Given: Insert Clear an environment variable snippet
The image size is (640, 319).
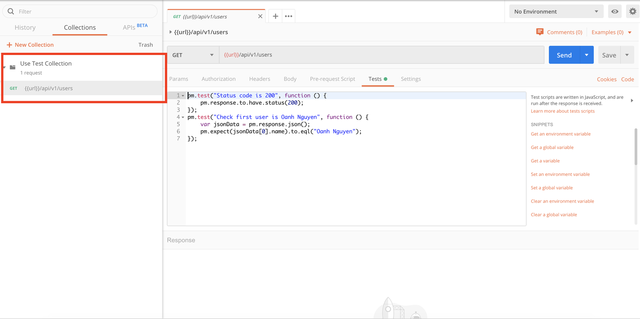Looking at the screenshot, I should pos(562,201).
